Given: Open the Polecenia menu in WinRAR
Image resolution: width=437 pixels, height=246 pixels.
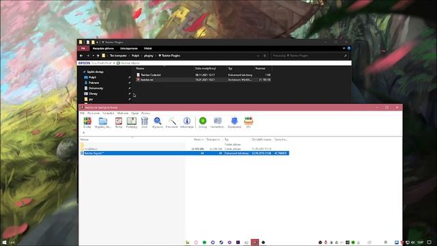Looking at the screenshot, I should (x=94, y=113).
